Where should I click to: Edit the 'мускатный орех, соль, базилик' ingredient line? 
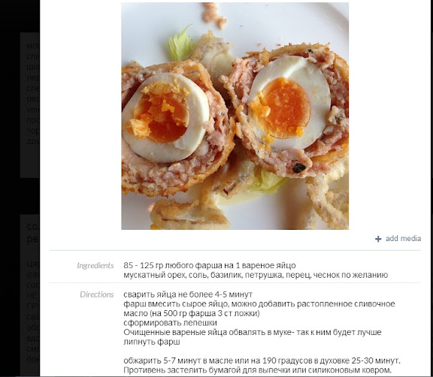click(x=256, y=275)
